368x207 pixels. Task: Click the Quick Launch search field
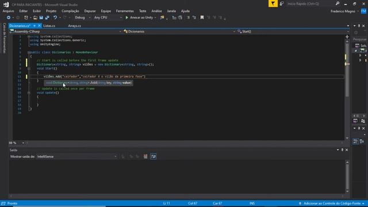click(x=310, y=4)
